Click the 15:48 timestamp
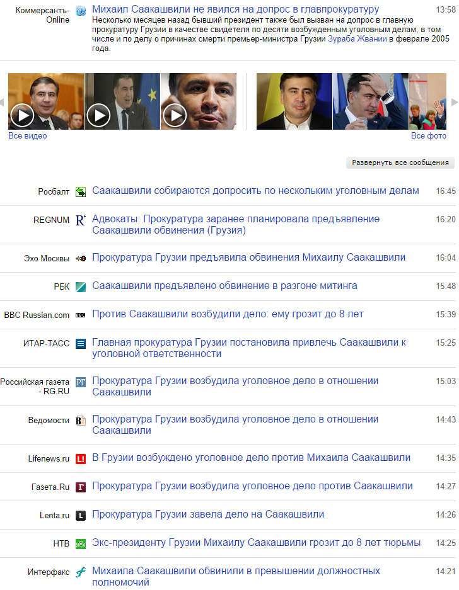The width and height of the screenshot is (459, 590). [x=446, y=286]
